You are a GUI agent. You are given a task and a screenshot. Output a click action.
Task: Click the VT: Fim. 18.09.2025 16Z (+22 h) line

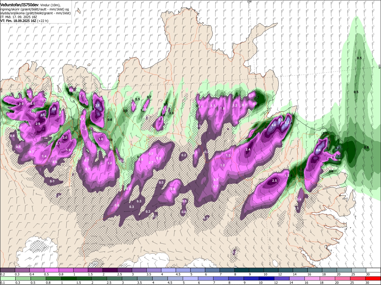click(24, 21)
